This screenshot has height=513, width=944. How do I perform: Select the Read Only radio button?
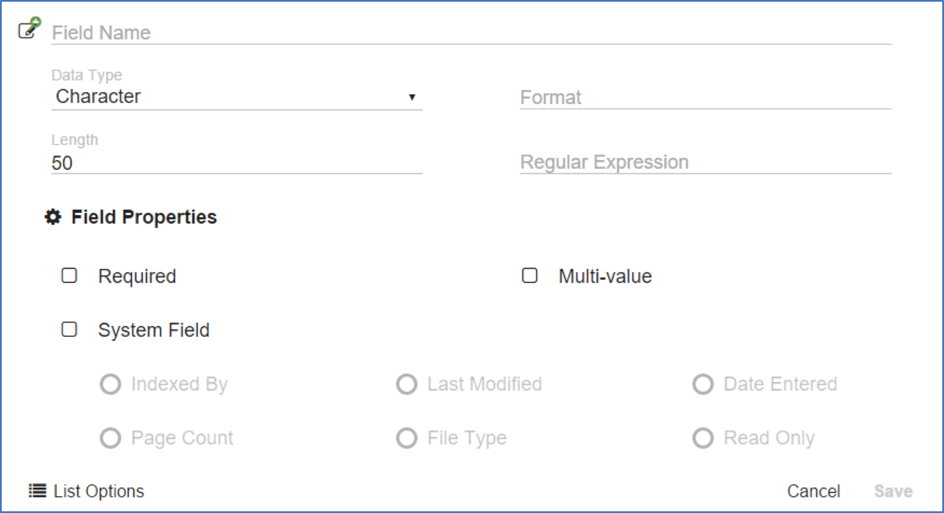[x=703, y=438]
